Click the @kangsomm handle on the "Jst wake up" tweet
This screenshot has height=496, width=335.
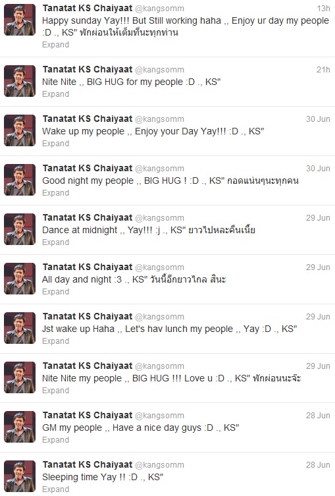(x=159, y=317)
